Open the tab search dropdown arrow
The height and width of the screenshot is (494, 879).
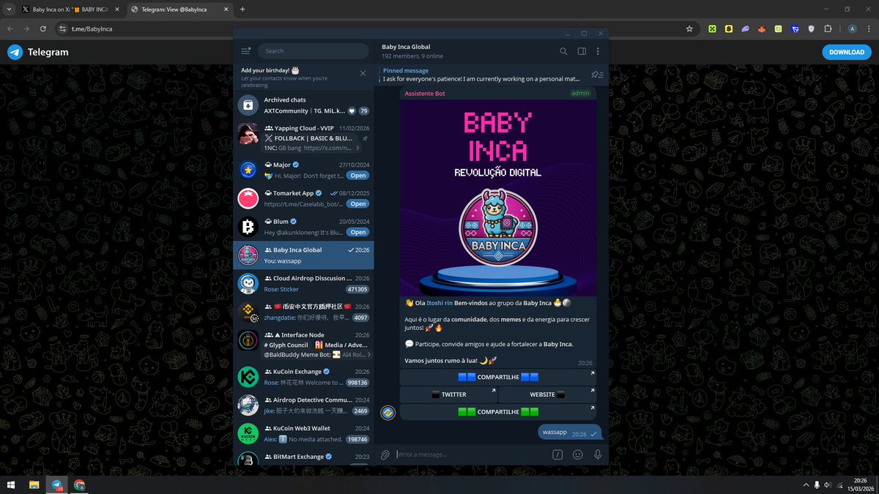coord(7,9)
